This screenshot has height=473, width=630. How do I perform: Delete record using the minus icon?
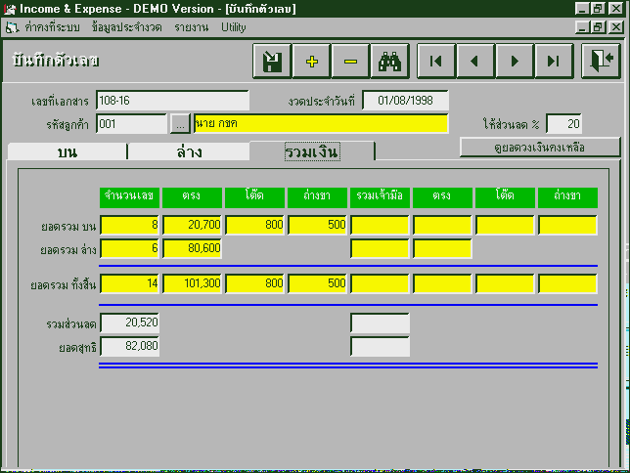click(x=351, y=61)
